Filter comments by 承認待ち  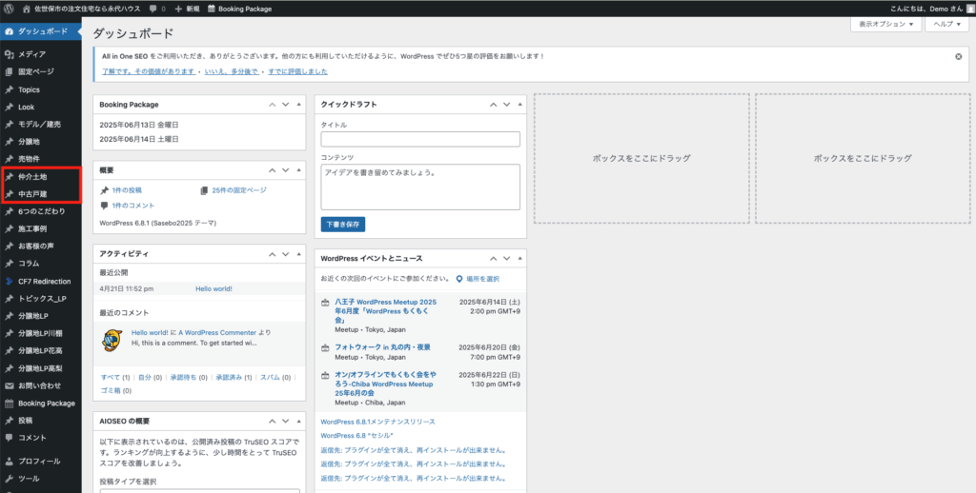[183, 378]
